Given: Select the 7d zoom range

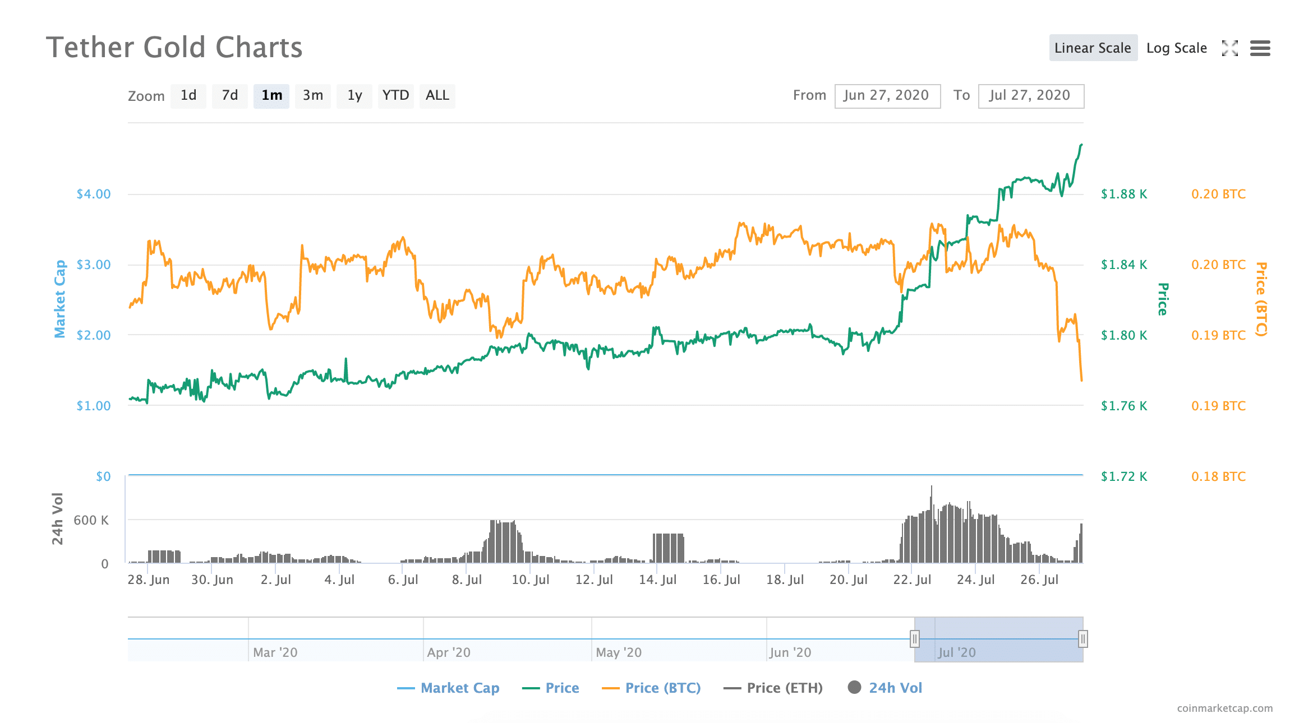Looking at the screenshot, I should coord(229,96).
